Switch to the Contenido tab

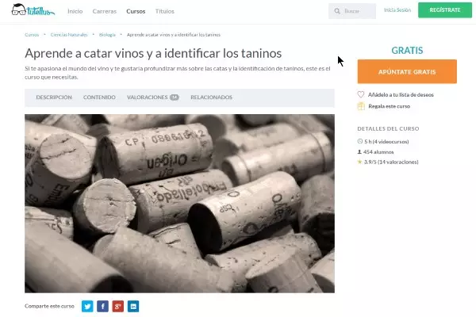click(99, 97)
